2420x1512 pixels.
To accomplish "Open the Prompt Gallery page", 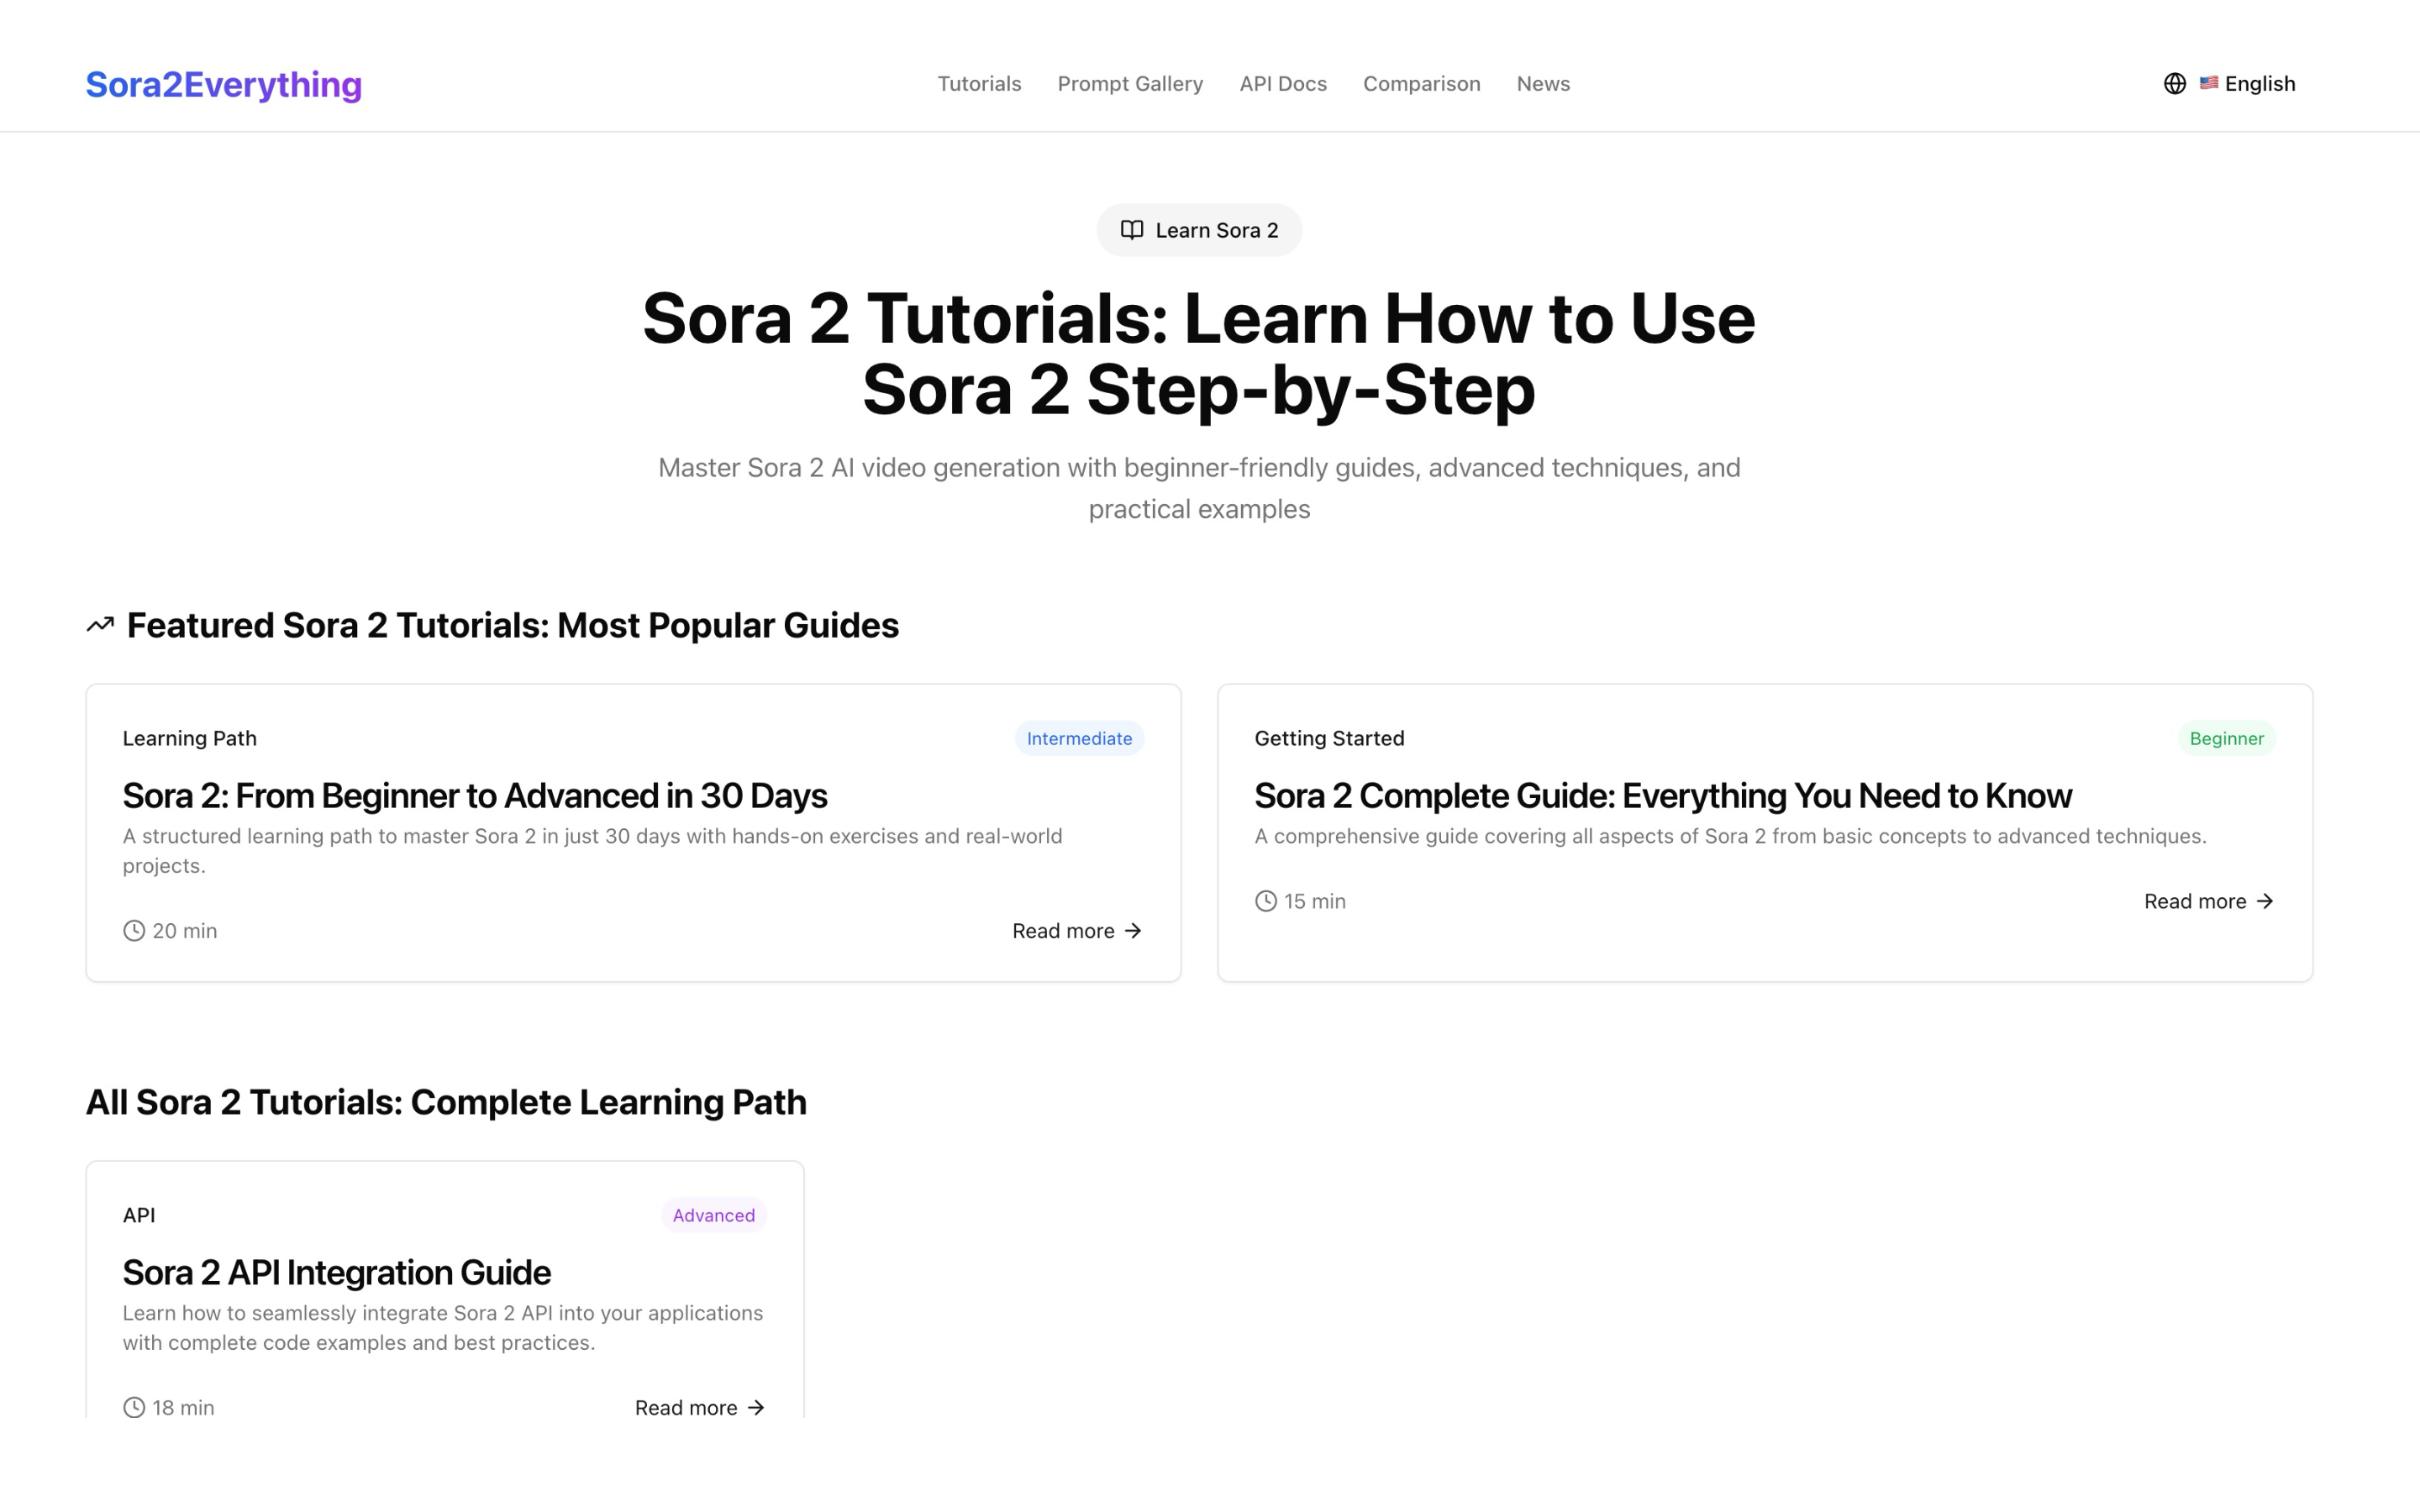I will pyautogui.click(x=1130, y=84).
